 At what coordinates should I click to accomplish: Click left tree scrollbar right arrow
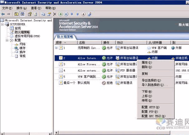(50, 133)
